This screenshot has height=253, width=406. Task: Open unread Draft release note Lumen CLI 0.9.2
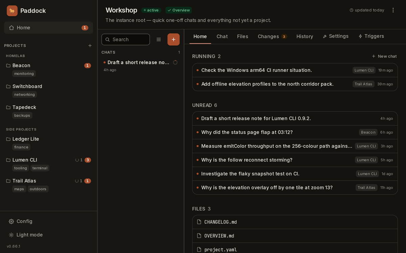pyautogui.click(x=295, y=118)
